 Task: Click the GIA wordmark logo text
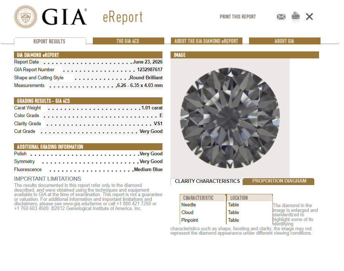click(x=64, y=17)
